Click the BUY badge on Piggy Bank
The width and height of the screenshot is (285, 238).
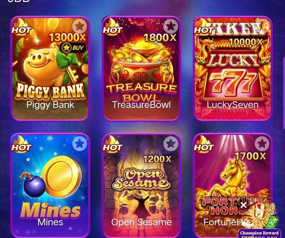73,48
